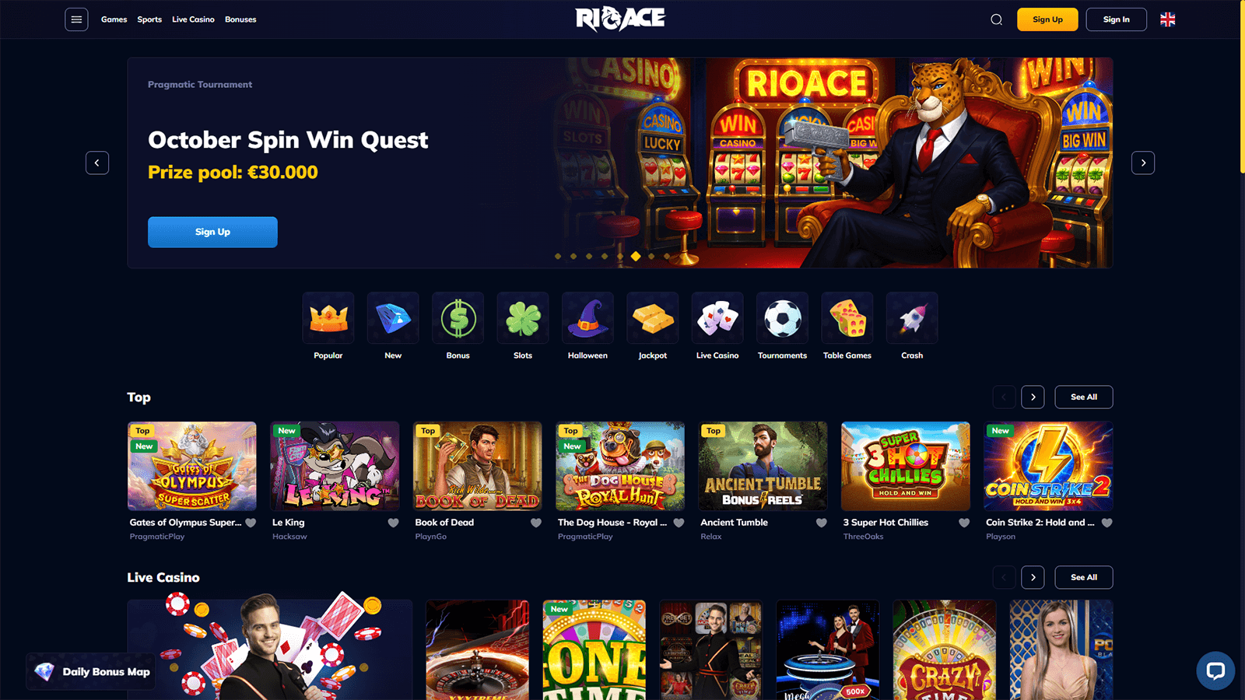Toggle the heart on Le King

393,523
